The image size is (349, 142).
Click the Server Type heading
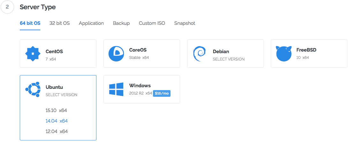tap(38, 7)
